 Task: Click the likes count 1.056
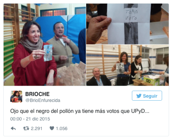(x=62, y=129)
